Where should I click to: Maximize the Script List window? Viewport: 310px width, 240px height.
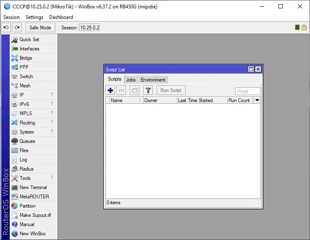[x=251, y=69]
